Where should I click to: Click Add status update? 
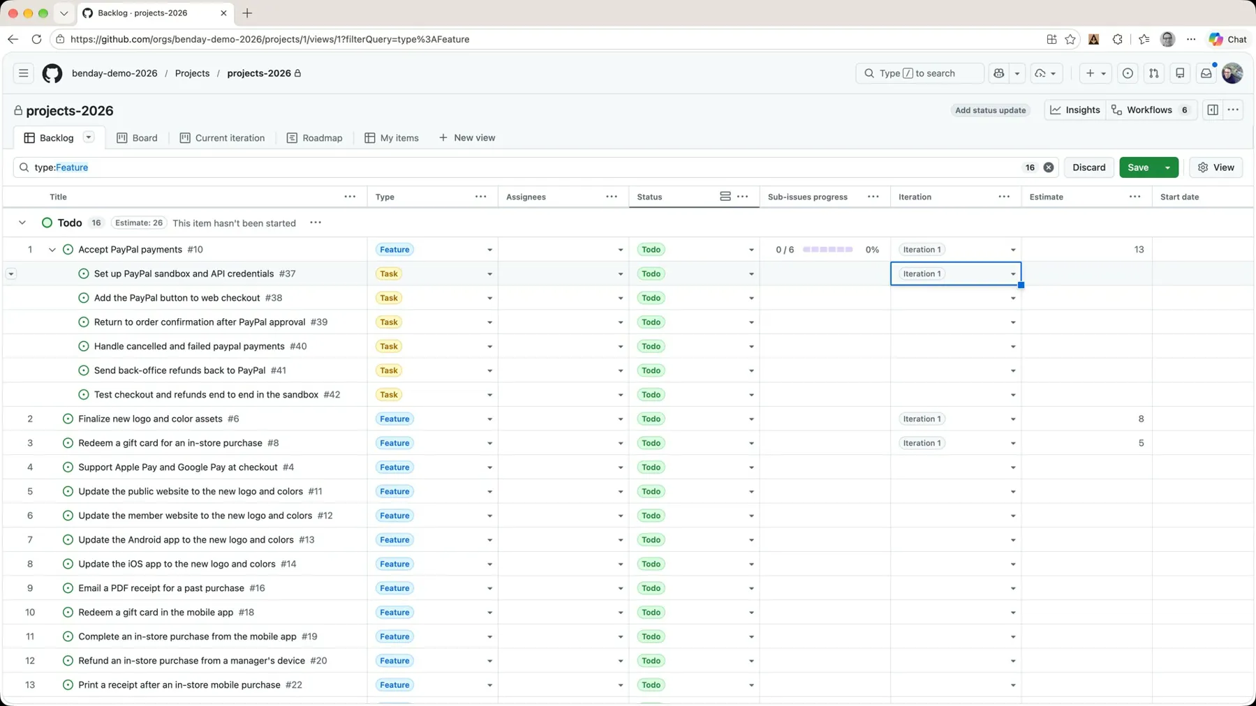[990, 110]
